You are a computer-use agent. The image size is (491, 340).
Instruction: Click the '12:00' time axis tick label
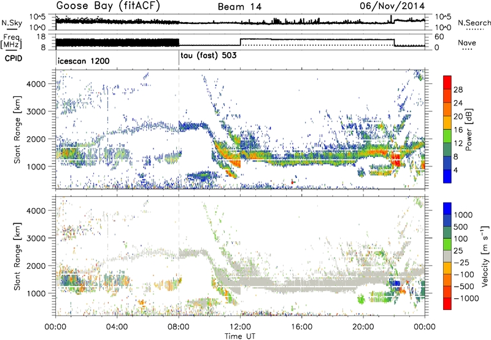click(x=240, y=327)
